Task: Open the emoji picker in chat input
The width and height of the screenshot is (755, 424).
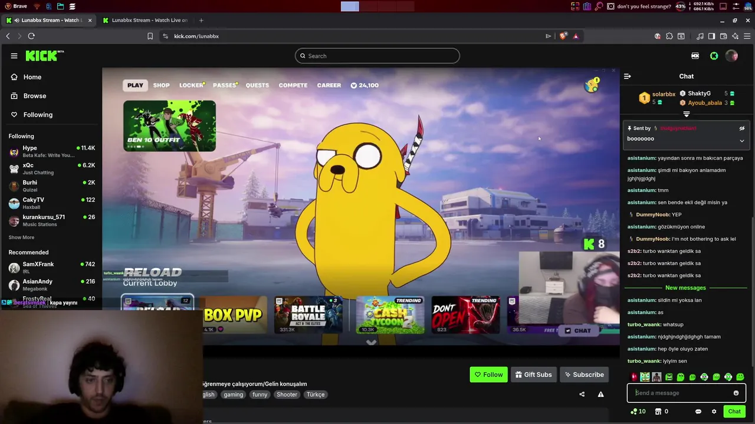Action: [x=736, y=393]
